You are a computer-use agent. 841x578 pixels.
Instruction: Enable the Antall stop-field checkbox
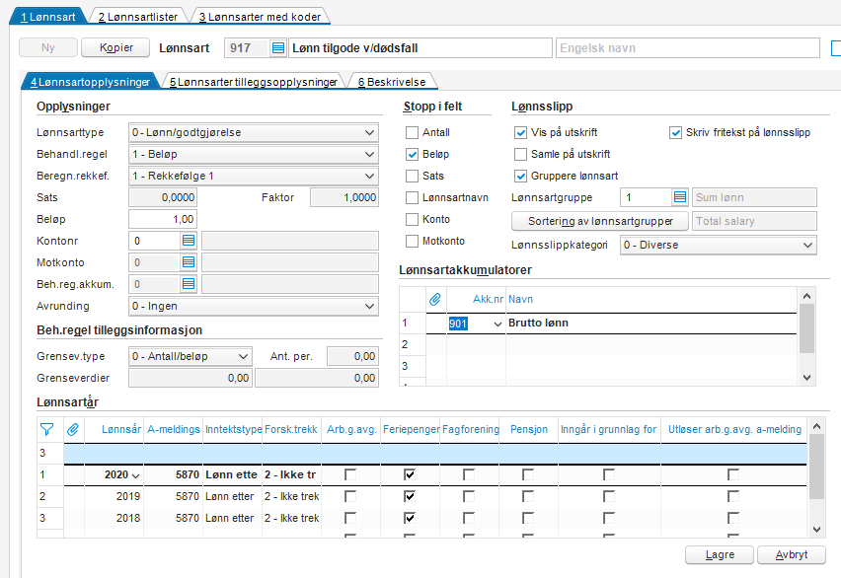coord(413,132)
